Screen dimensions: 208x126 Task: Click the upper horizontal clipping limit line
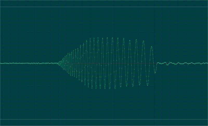104,7
